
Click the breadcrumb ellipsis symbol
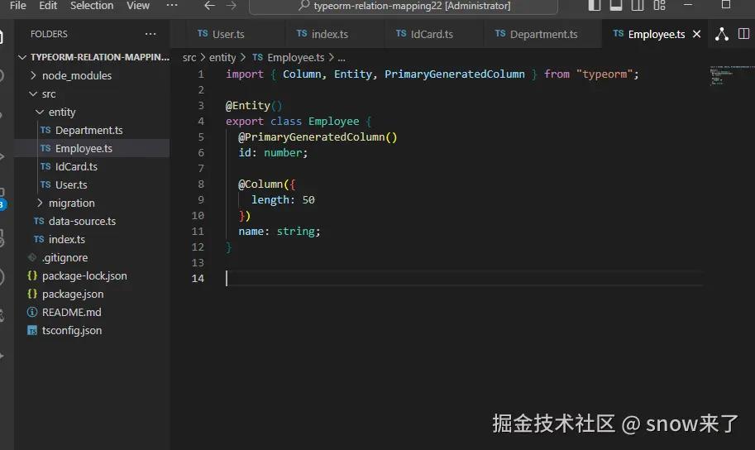point(342,58)
